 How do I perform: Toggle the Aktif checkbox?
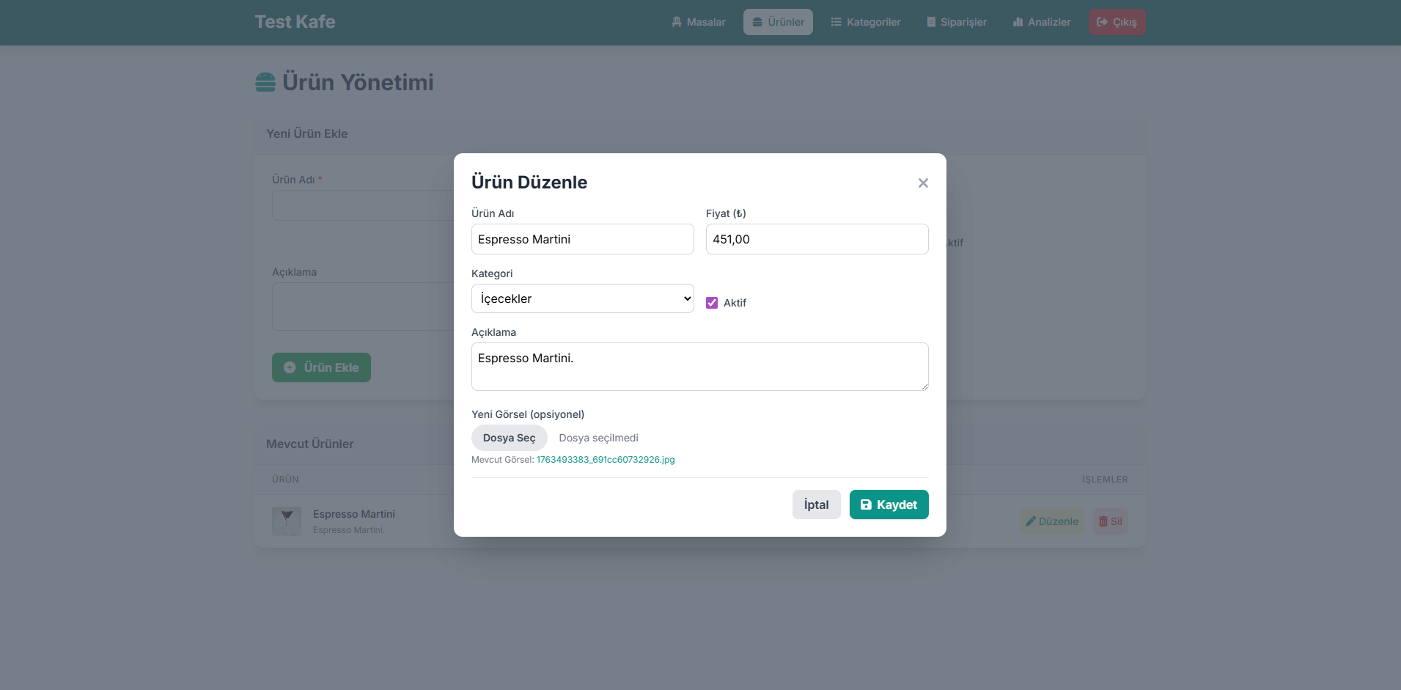point(712,303)
